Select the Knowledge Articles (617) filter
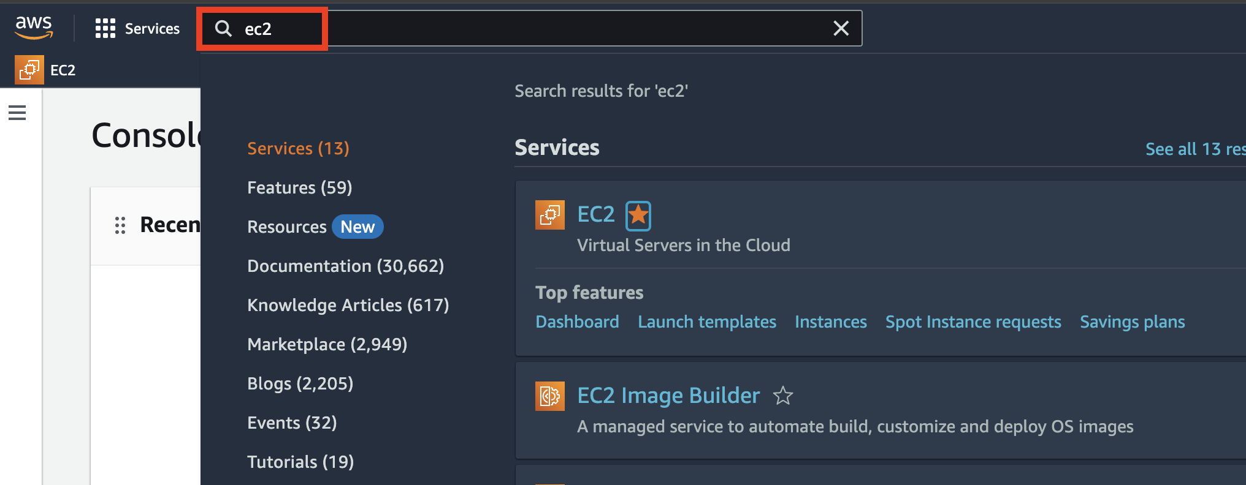This screenshot has height=485, width=1246. [348, 305]
